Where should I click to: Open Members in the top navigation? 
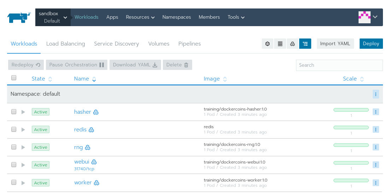pos(209,17)
